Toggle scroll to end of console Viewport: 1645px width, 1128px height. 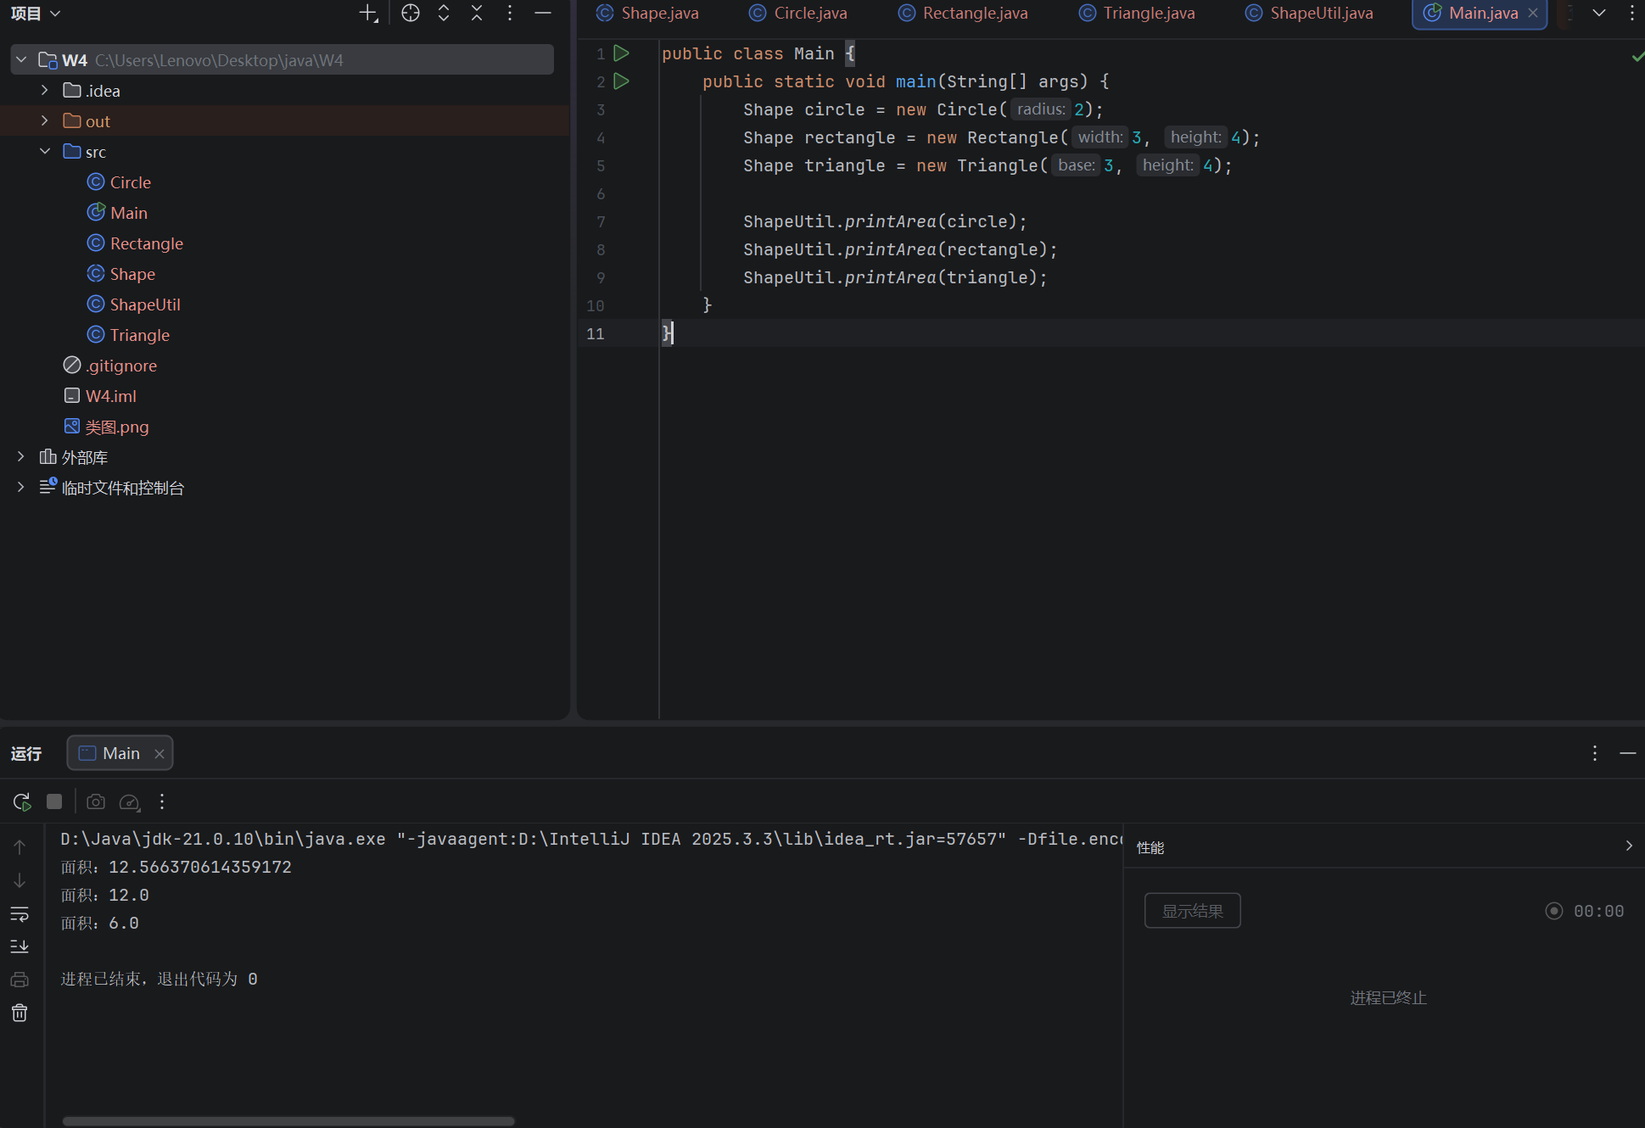pyautogui.click(x=20, y=947)
